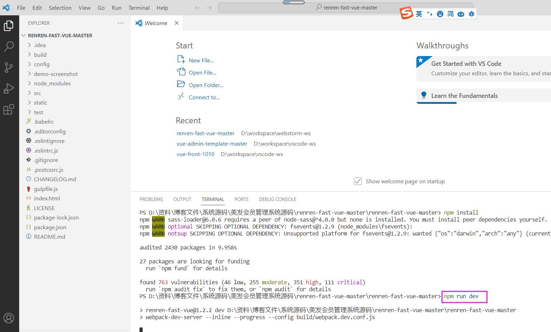Click the Connect to... link
Viewport: 551px width, 332px height.
tap(204, 97)
